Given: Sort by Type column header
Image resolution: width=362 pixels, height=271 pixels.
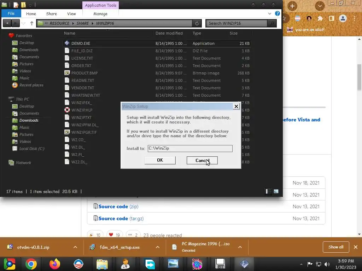Looking at the screenshot, I should click(197, 33).
